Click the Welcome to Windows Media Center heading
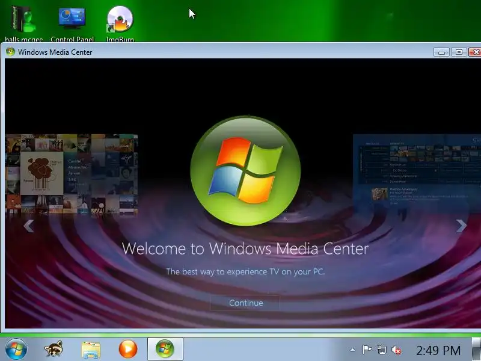This screenshot has height=361, width=481. (x=245, y=248)
